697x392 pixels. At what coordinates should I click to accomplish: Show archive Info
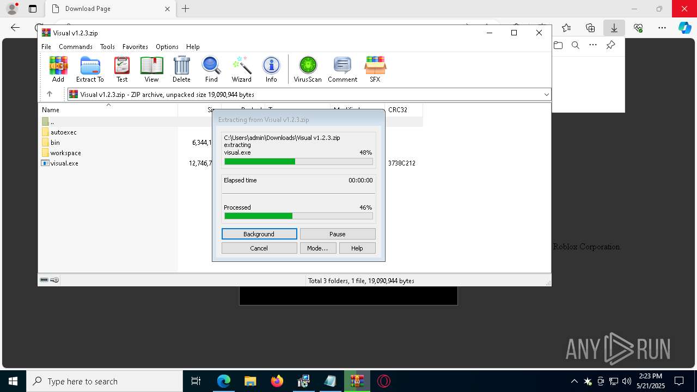pyautogui.click(x=271, y=69)
